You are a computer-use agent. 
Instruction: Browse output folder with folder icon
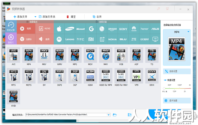point(115,115)
